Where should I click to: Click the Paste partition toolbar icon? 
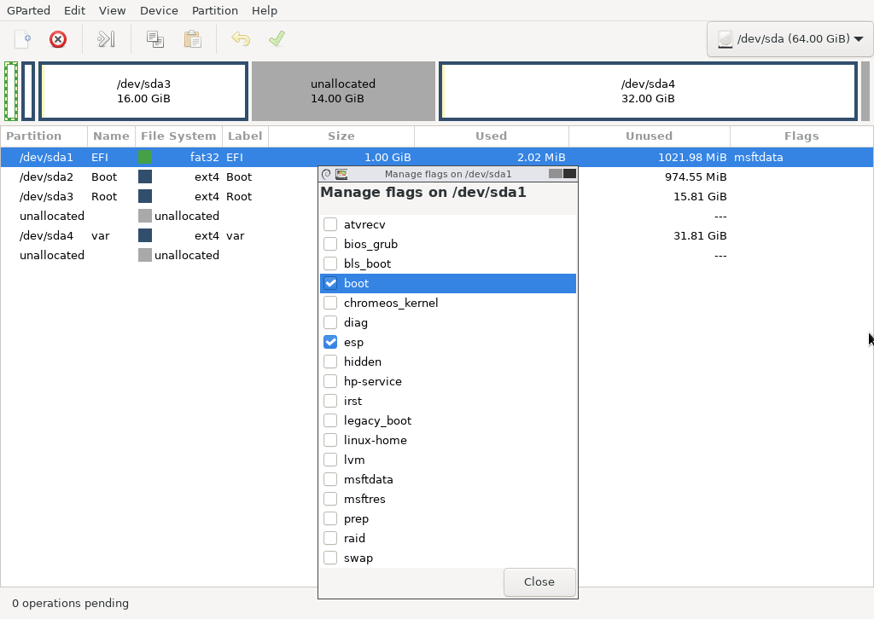[x=192, y=39]
